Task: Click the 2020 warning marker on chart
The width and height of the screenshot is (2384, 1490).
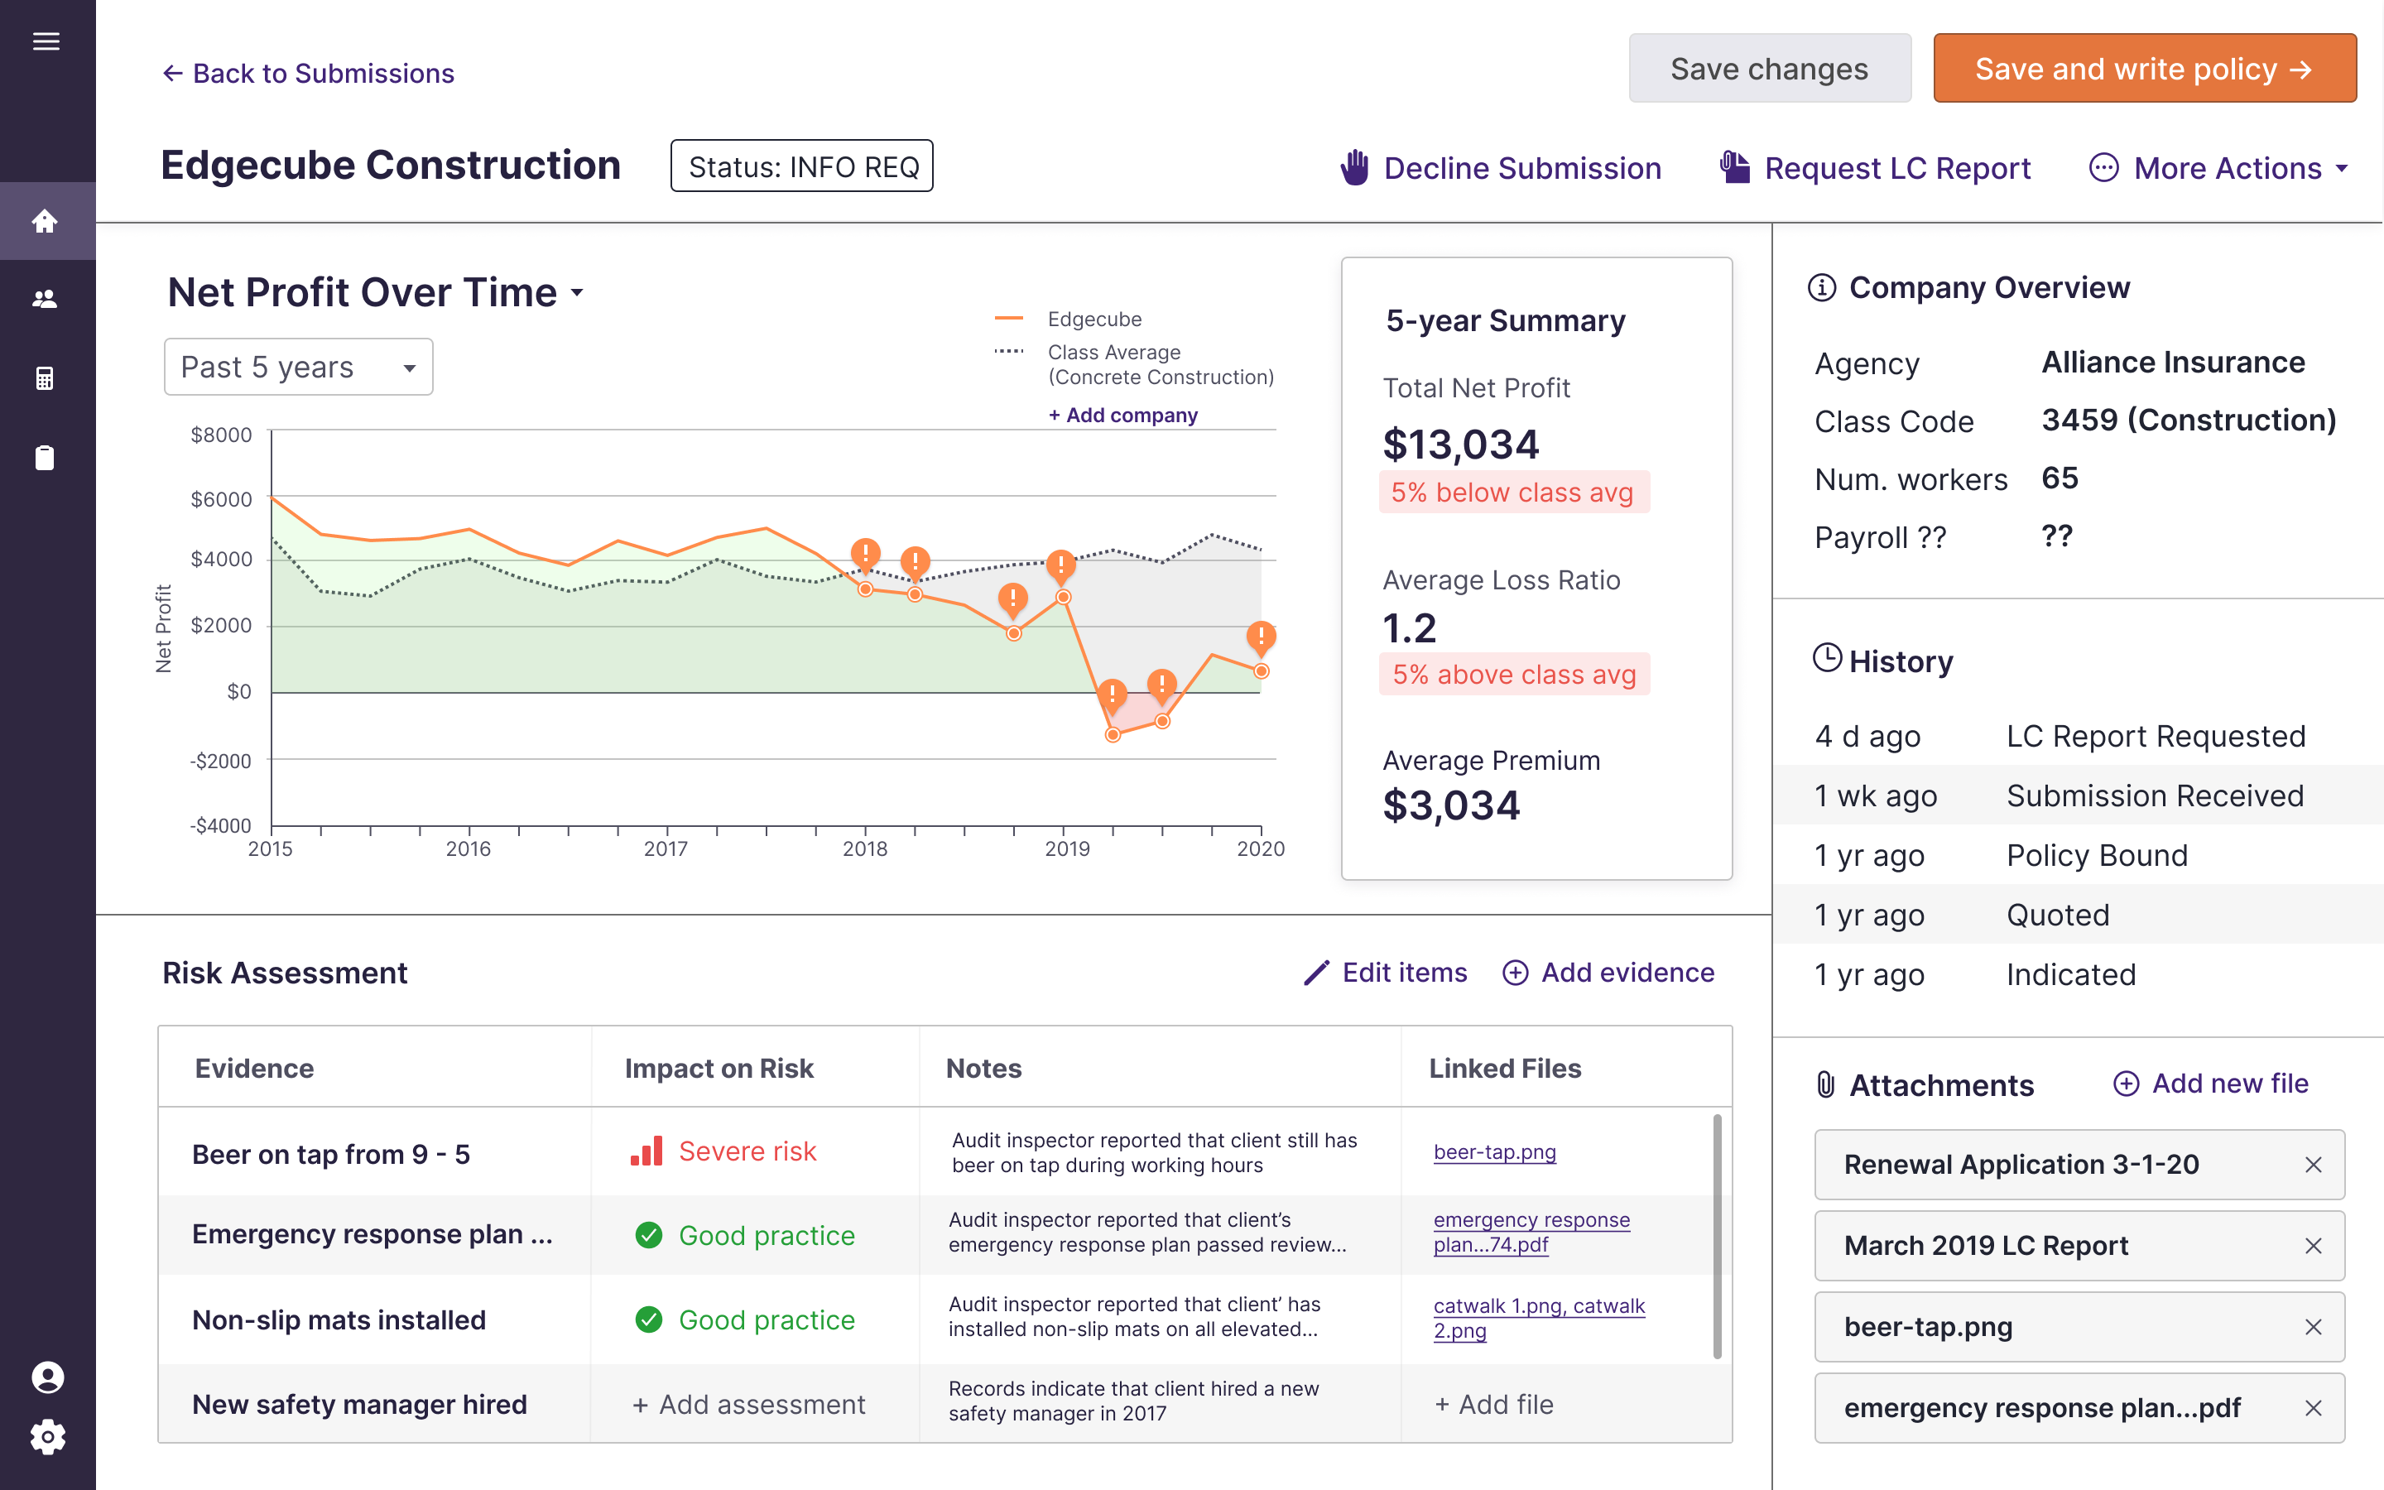Action: point(1260,637)
